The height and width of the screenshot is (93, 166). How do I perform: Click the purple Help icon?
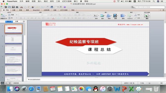point(65,7)
